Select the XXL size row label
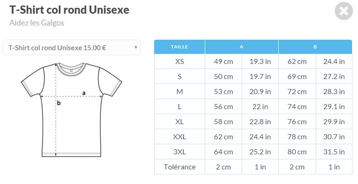 [x=180, y=137]
